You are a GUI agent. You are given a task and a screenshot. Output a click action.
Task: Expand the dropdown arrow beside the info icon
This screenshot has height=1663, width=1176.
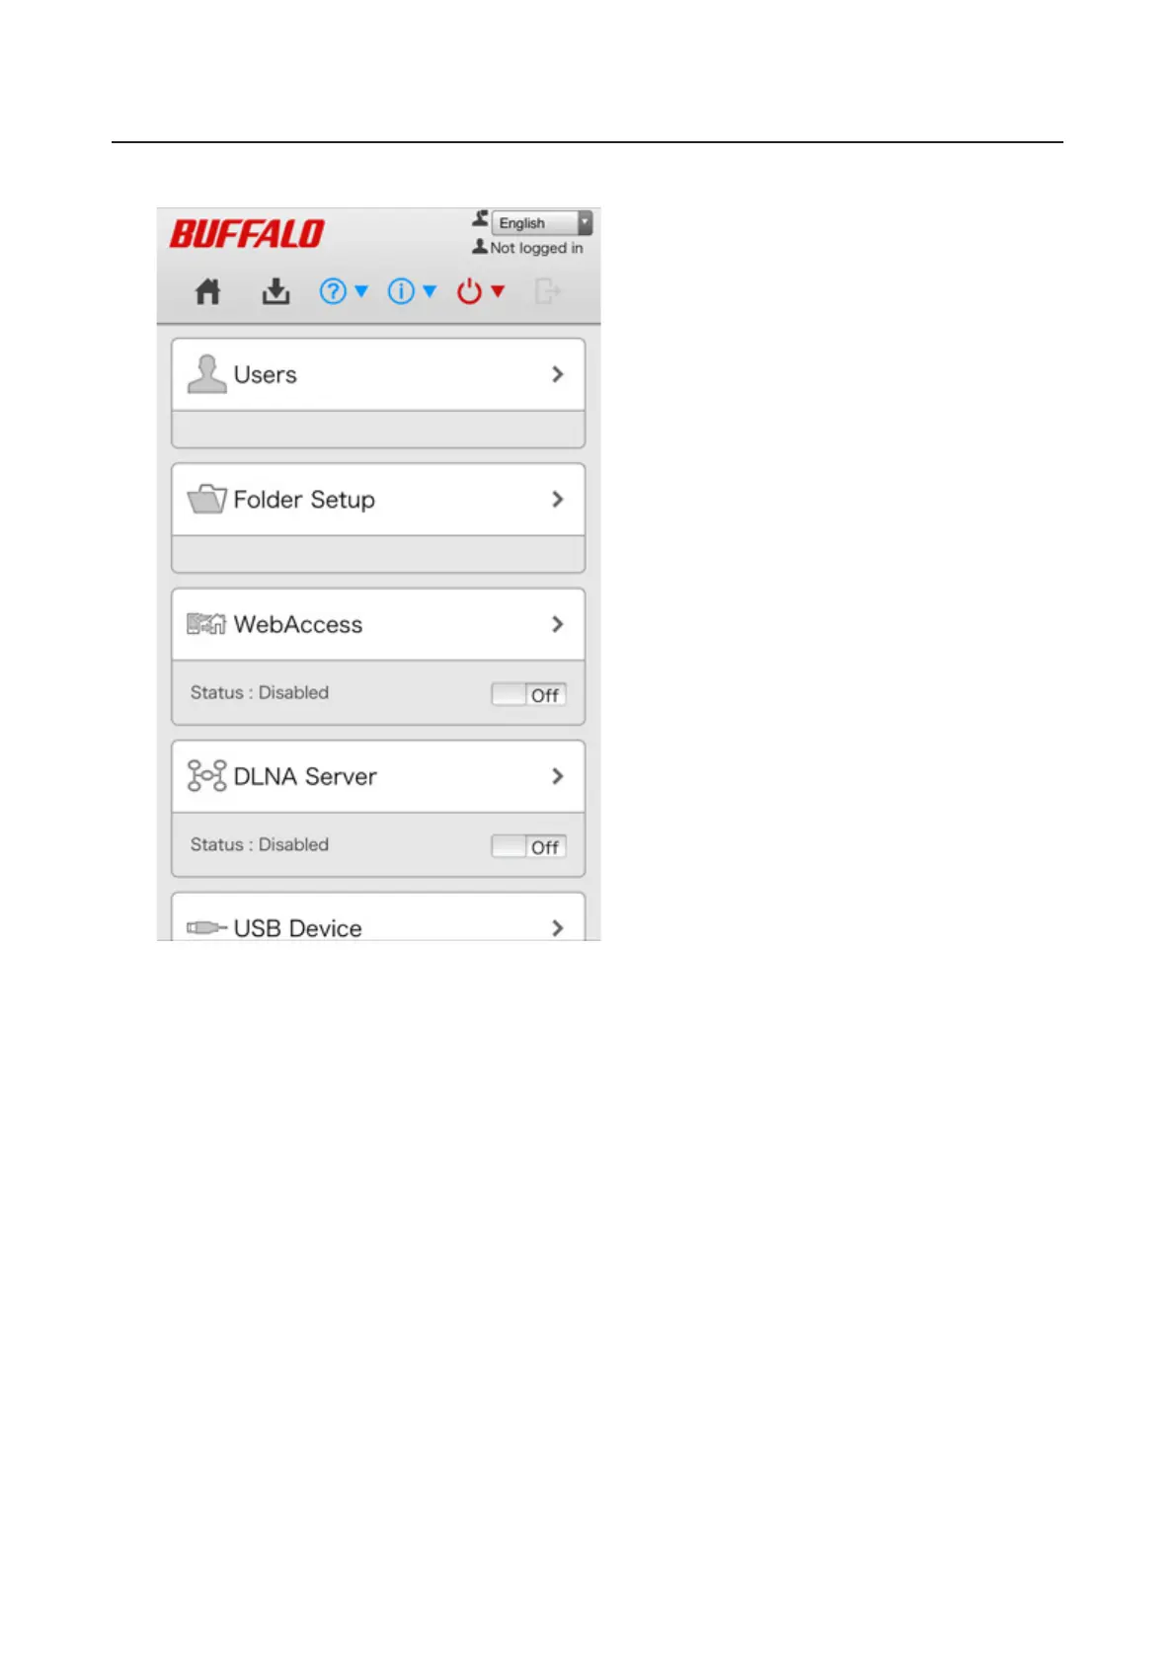430,291
